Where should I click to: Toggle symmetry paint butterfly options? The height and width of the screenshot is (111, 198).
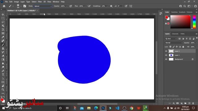coord(131,6)
